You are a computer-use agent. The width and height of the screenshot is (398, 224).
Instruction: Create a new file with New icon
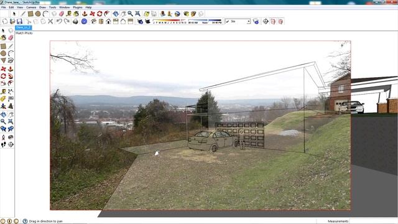[5, 21]
